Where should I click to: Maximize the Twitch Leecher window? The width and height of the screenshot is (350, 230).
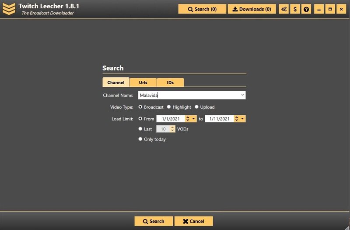tap(330, 9)
